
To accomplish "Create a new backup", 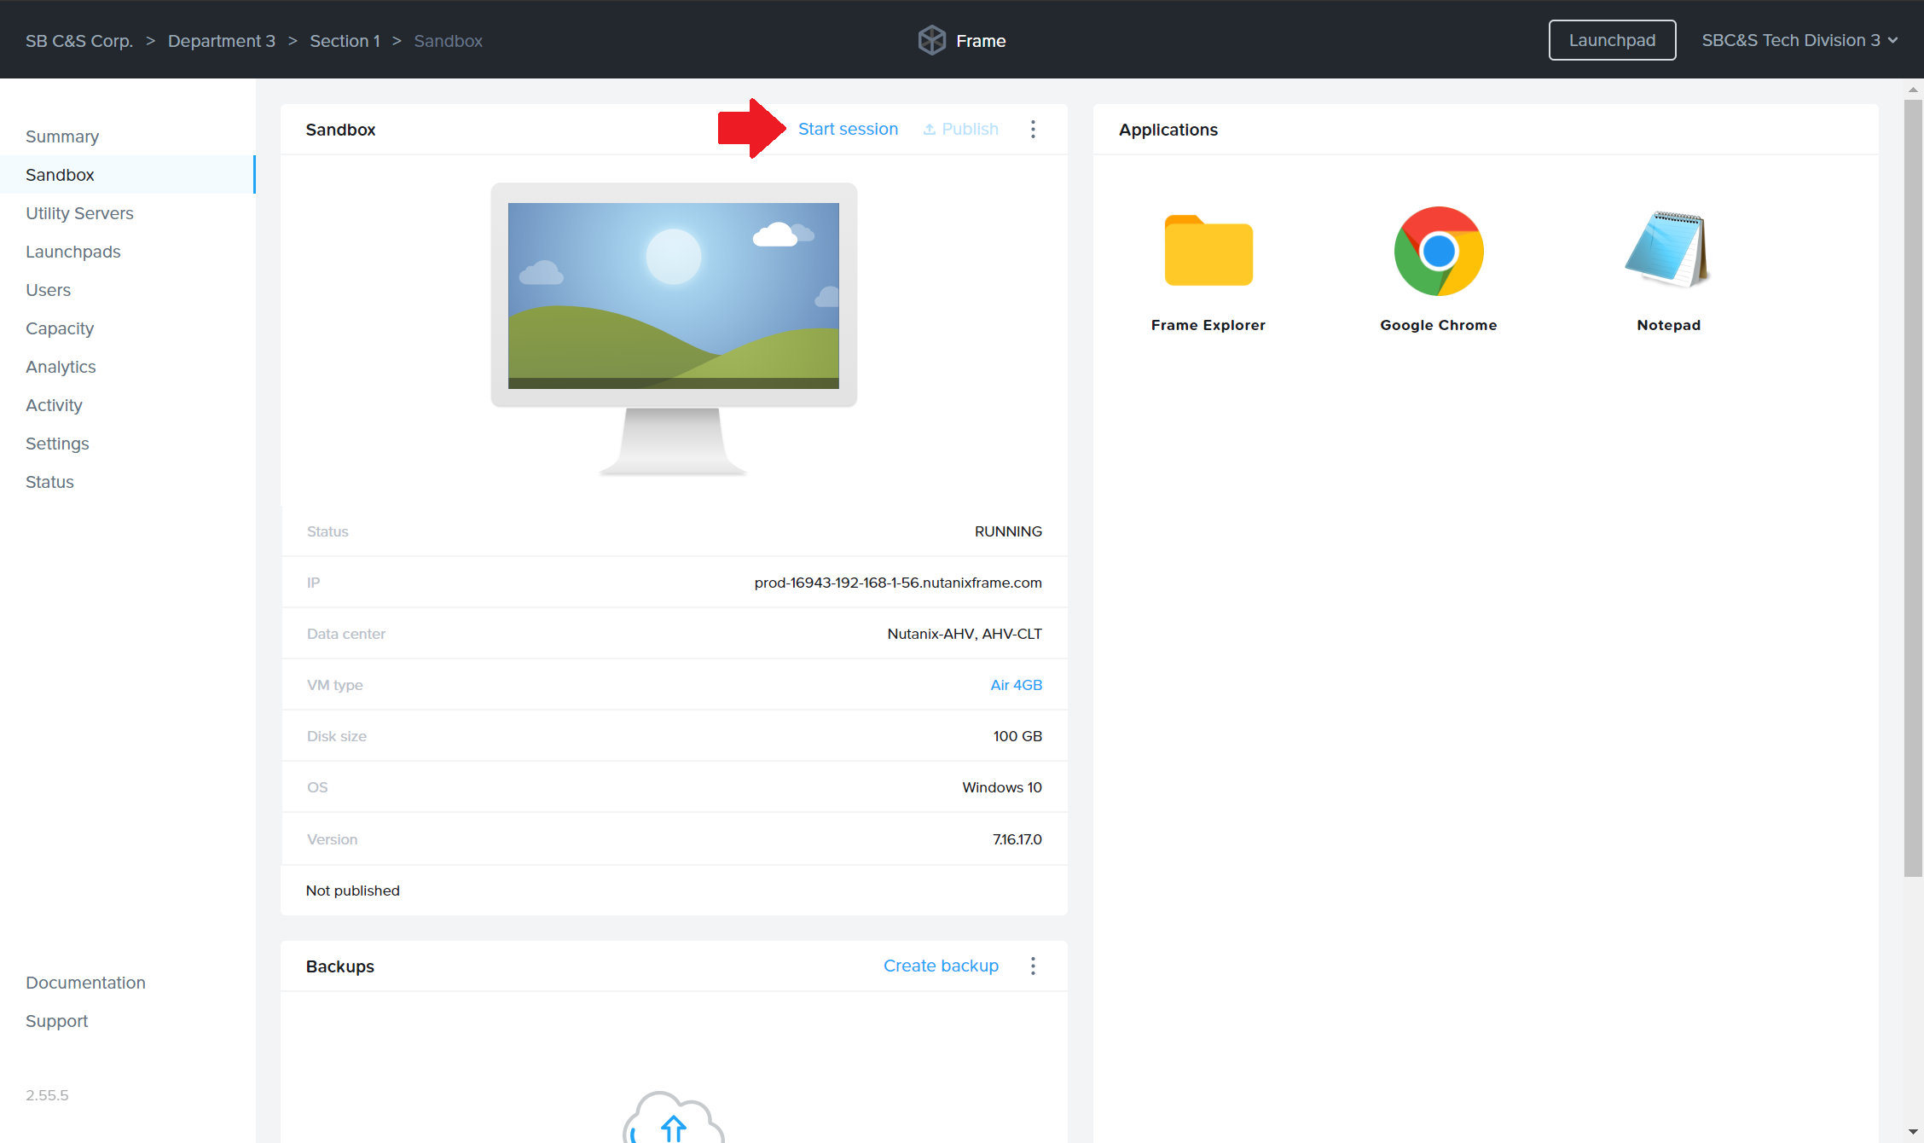I will click(x=941, y=966).
